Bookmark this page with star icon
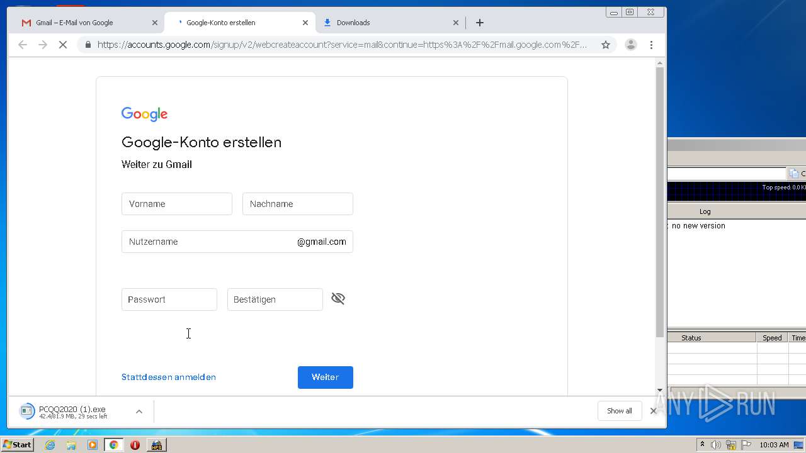This screenshot has width=806, height=453. coord(606,45)
